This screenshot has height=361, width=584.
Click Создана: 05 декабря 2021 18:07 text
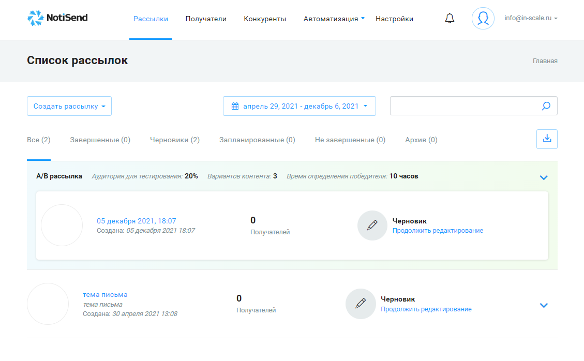(x=146, y=231)
